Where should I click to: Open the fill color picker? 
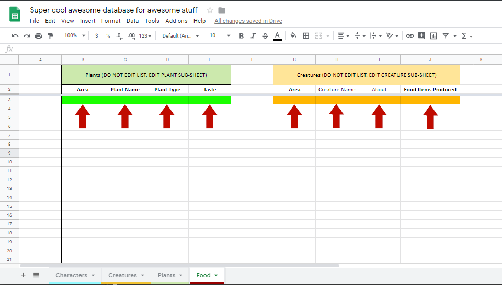(293, 36)
